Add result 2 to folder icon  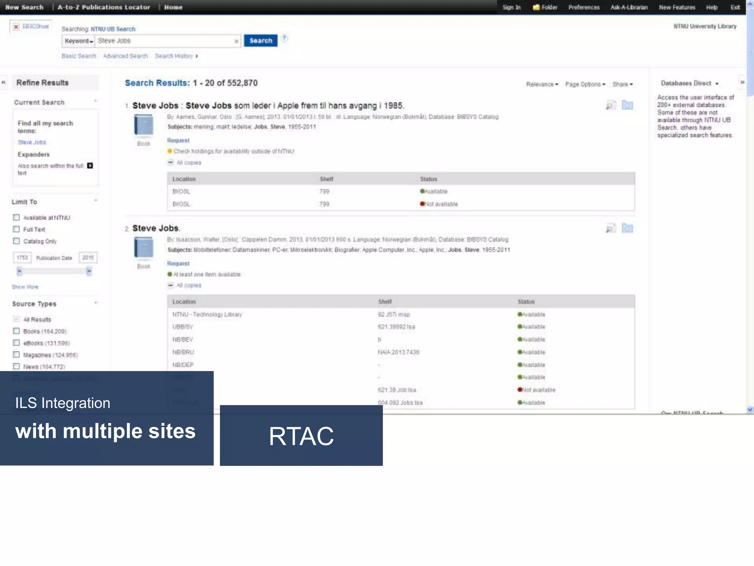tap(627, 228)
